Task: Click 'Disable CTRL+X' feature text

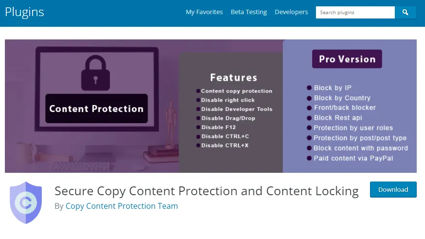Action: click(x=225, y=145)
